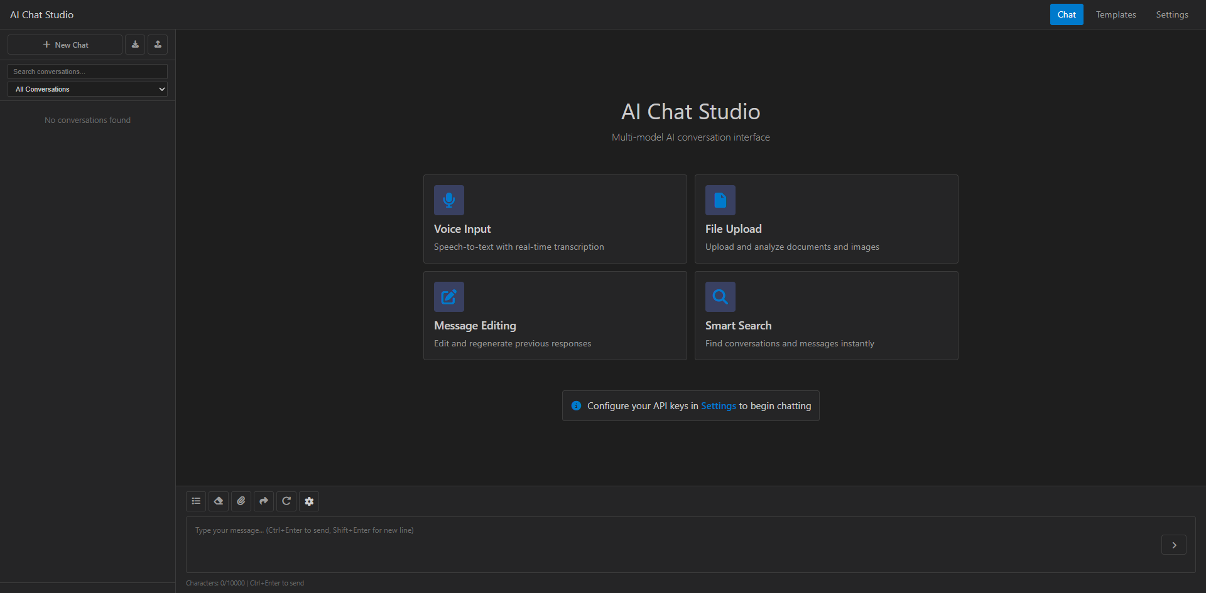Viewport: 1206px width, 593px height.
Task: Open chat options via the gear icon
Action: click(308, 501)
